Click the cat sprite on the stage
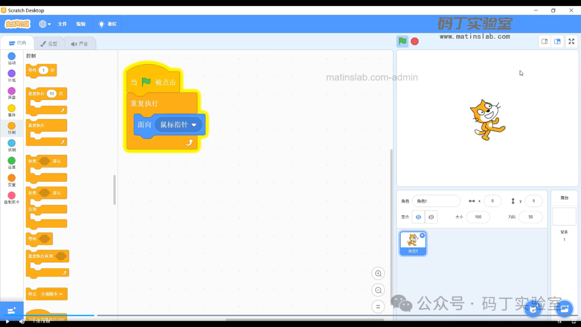581x327 pixels. point(487,119)
